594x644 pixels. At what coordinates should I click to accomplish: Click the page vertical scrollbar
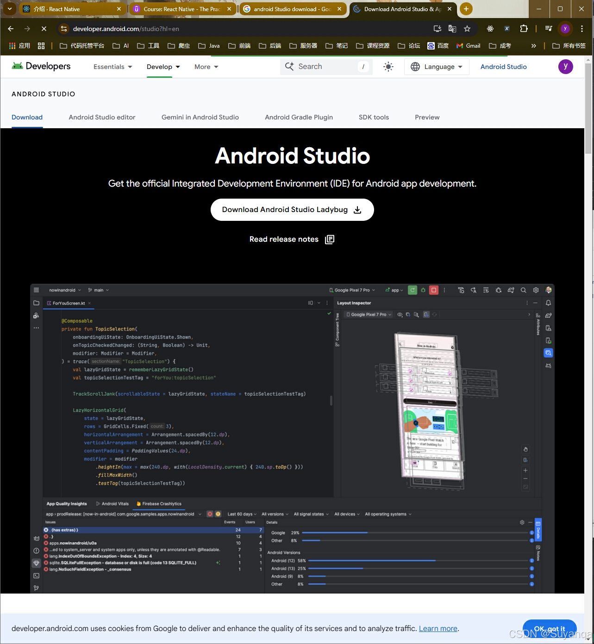[589, 109]
